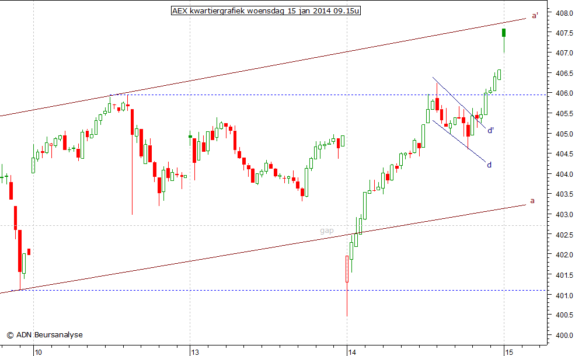Select the 'gap' label on the chart
The width and height of the screenshot is (575, 356).
click(x=327, y=231)
